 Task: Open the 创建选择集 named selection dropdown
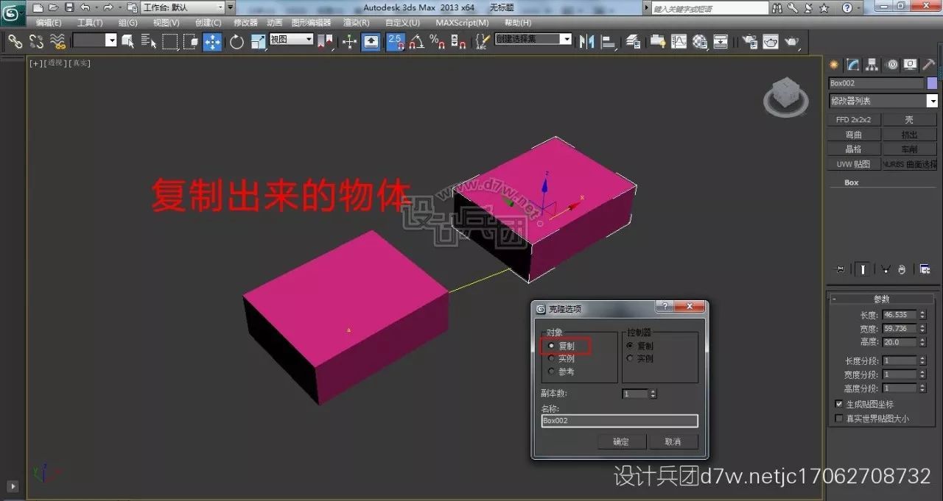point(533,39)
